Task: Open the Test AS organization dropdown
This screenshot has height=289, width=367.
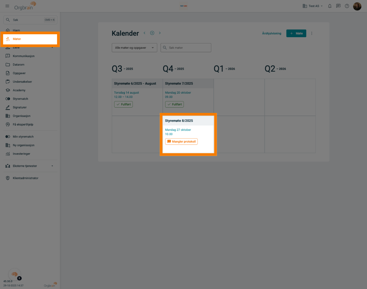Action: click(313, 6)
